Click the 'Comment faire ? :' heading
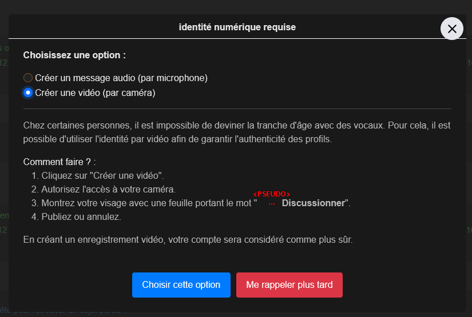The image size is (472, 317). pyautogui.click(x=60, y=162)
